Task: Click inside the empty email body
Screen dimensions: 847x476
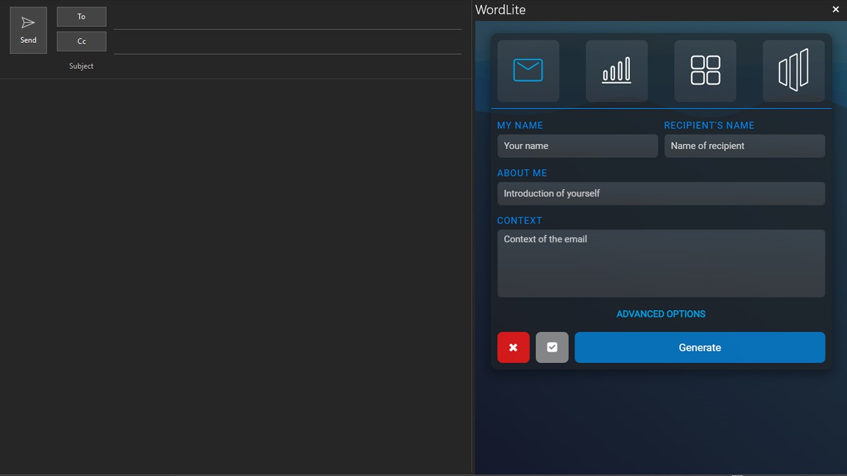Action: pyautogui.click(x=236, y=276)
